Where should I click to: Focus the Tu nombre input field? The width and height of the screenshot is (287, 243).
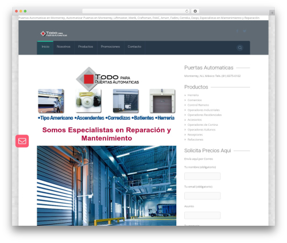203,176
